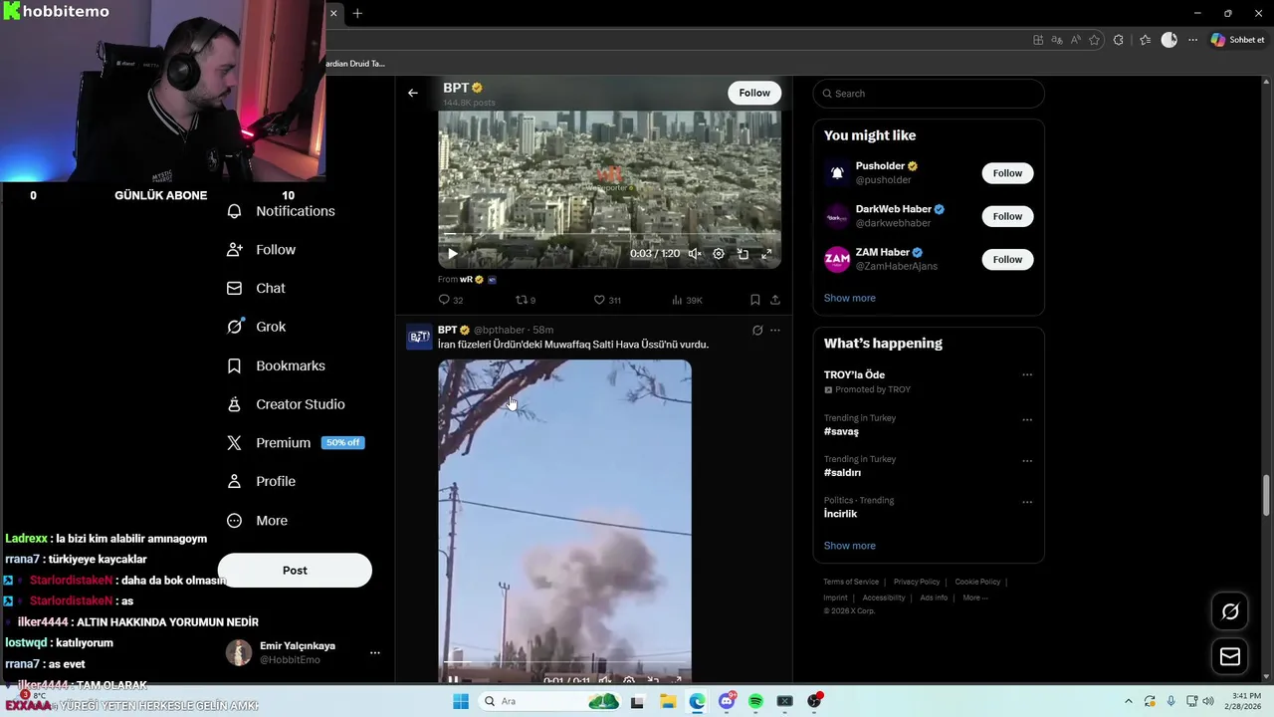View analytics showing 39K views
Screen dimensions: 1274x717
point(687,300)
